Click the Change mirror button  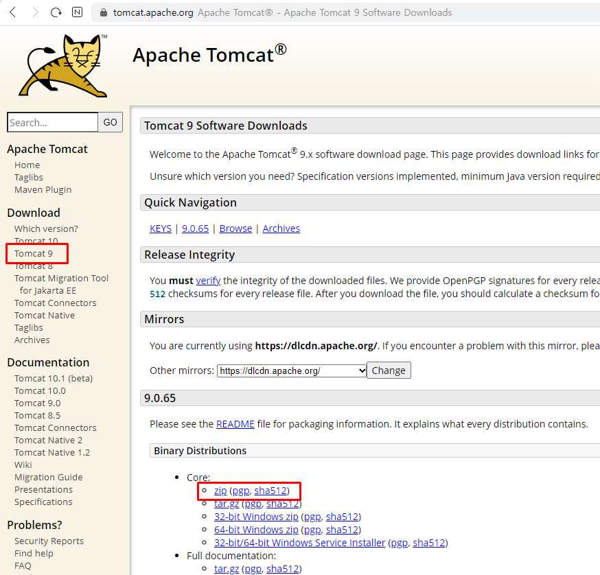pos(389,371)
